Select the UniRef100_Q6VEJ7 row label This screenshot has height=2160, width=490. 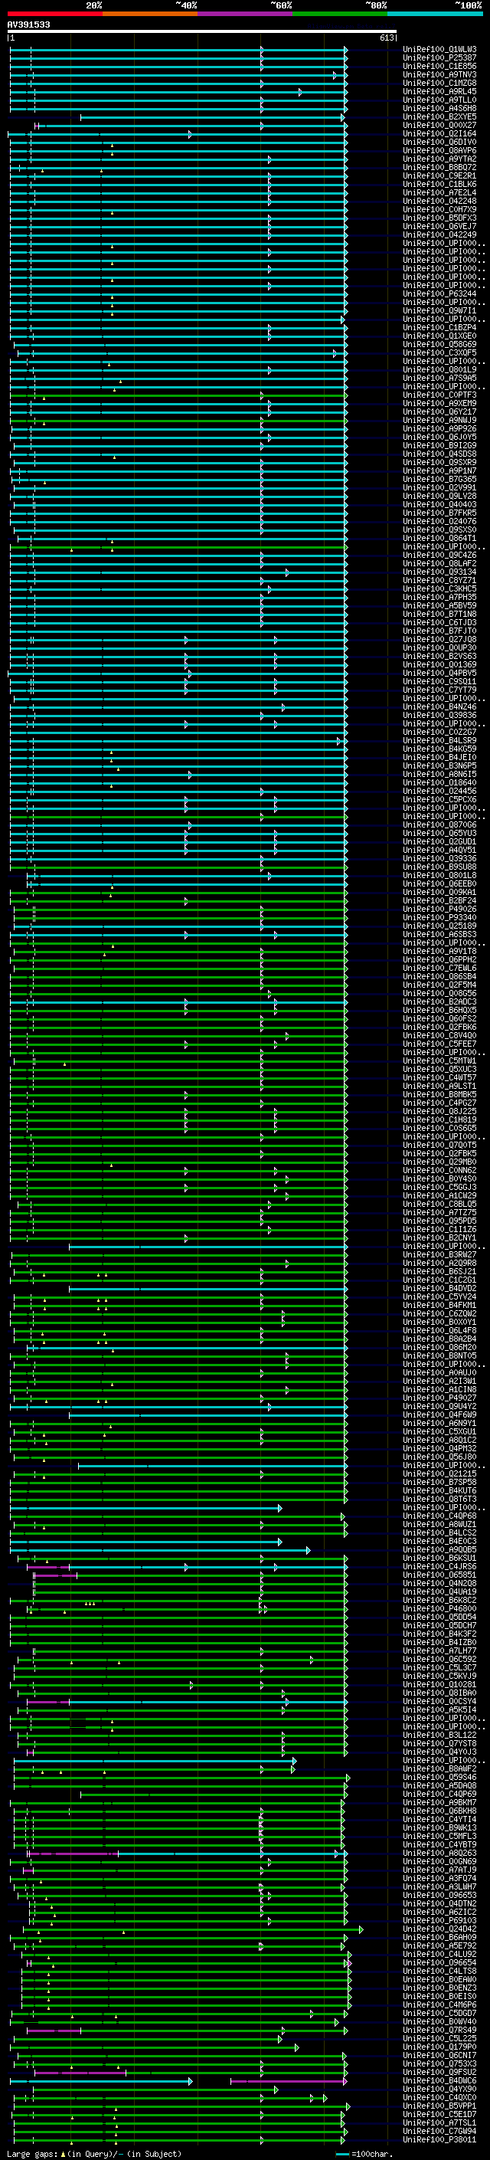pyautogui.click(x=439, y=226)
